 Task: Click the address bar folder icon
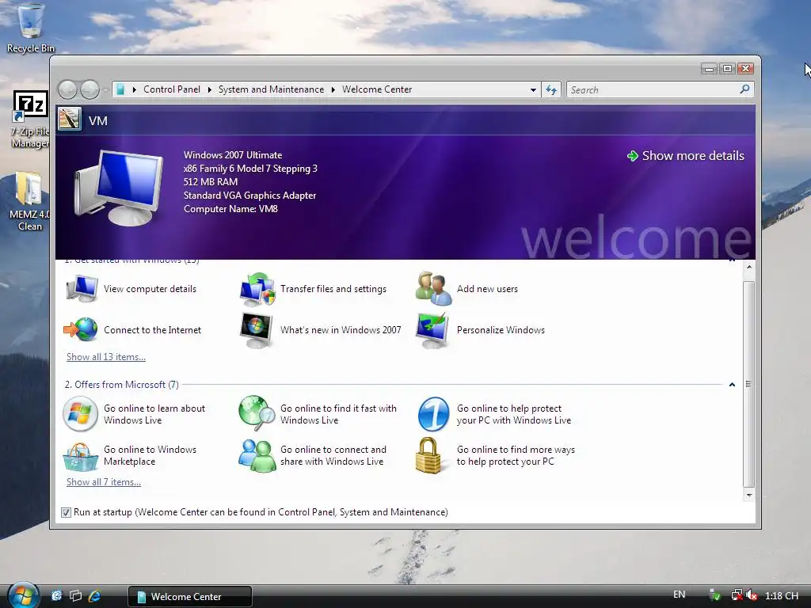coord(120,89)
